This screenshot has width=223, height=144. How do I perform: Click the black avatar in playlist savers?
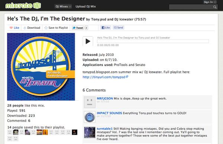pyautogui.click(x=75, y=132)
